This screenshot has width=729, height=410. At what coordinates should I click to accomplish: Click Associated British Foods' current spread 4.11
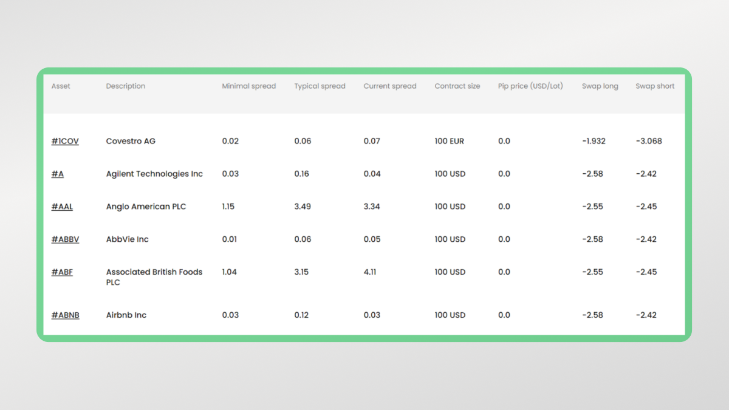[x=370, y=272]
